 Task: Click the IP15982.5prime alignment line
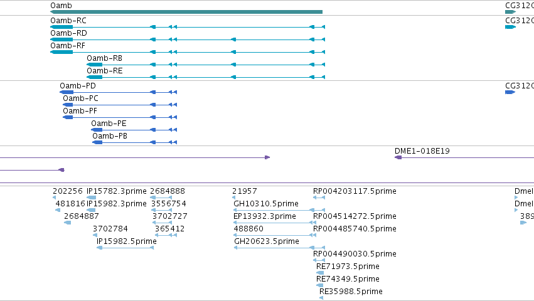tap(125, 248)
